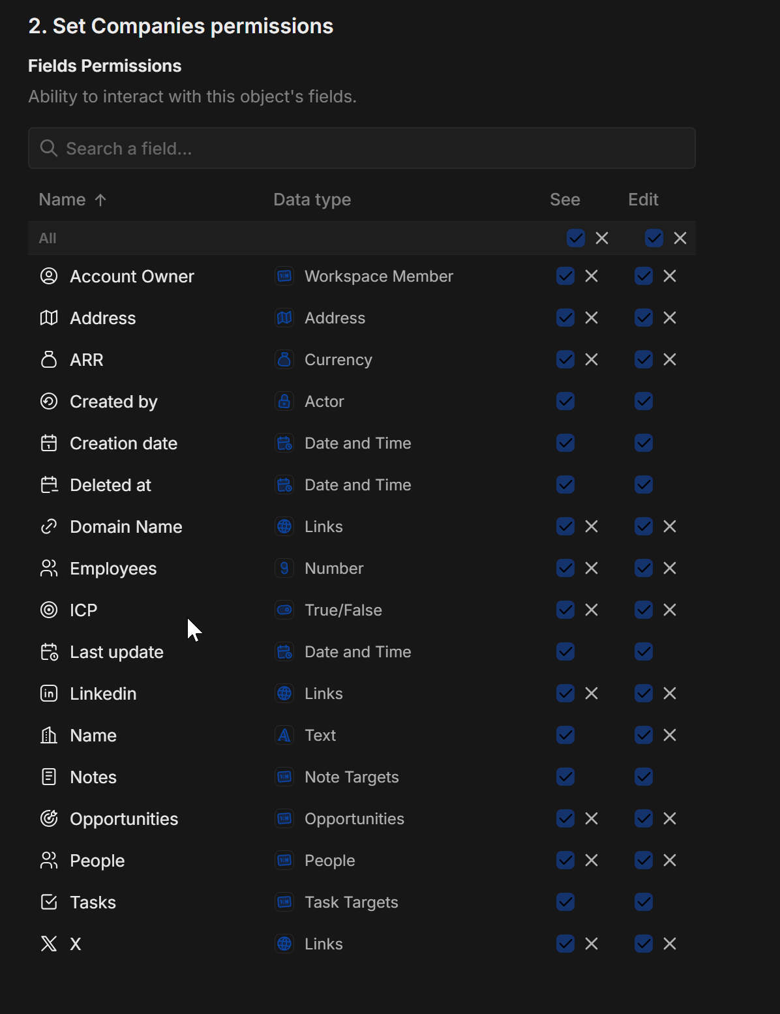Screen dimensions: 780x1014
Task: Click the Linkedin field icon
Action: coord(49,694)
